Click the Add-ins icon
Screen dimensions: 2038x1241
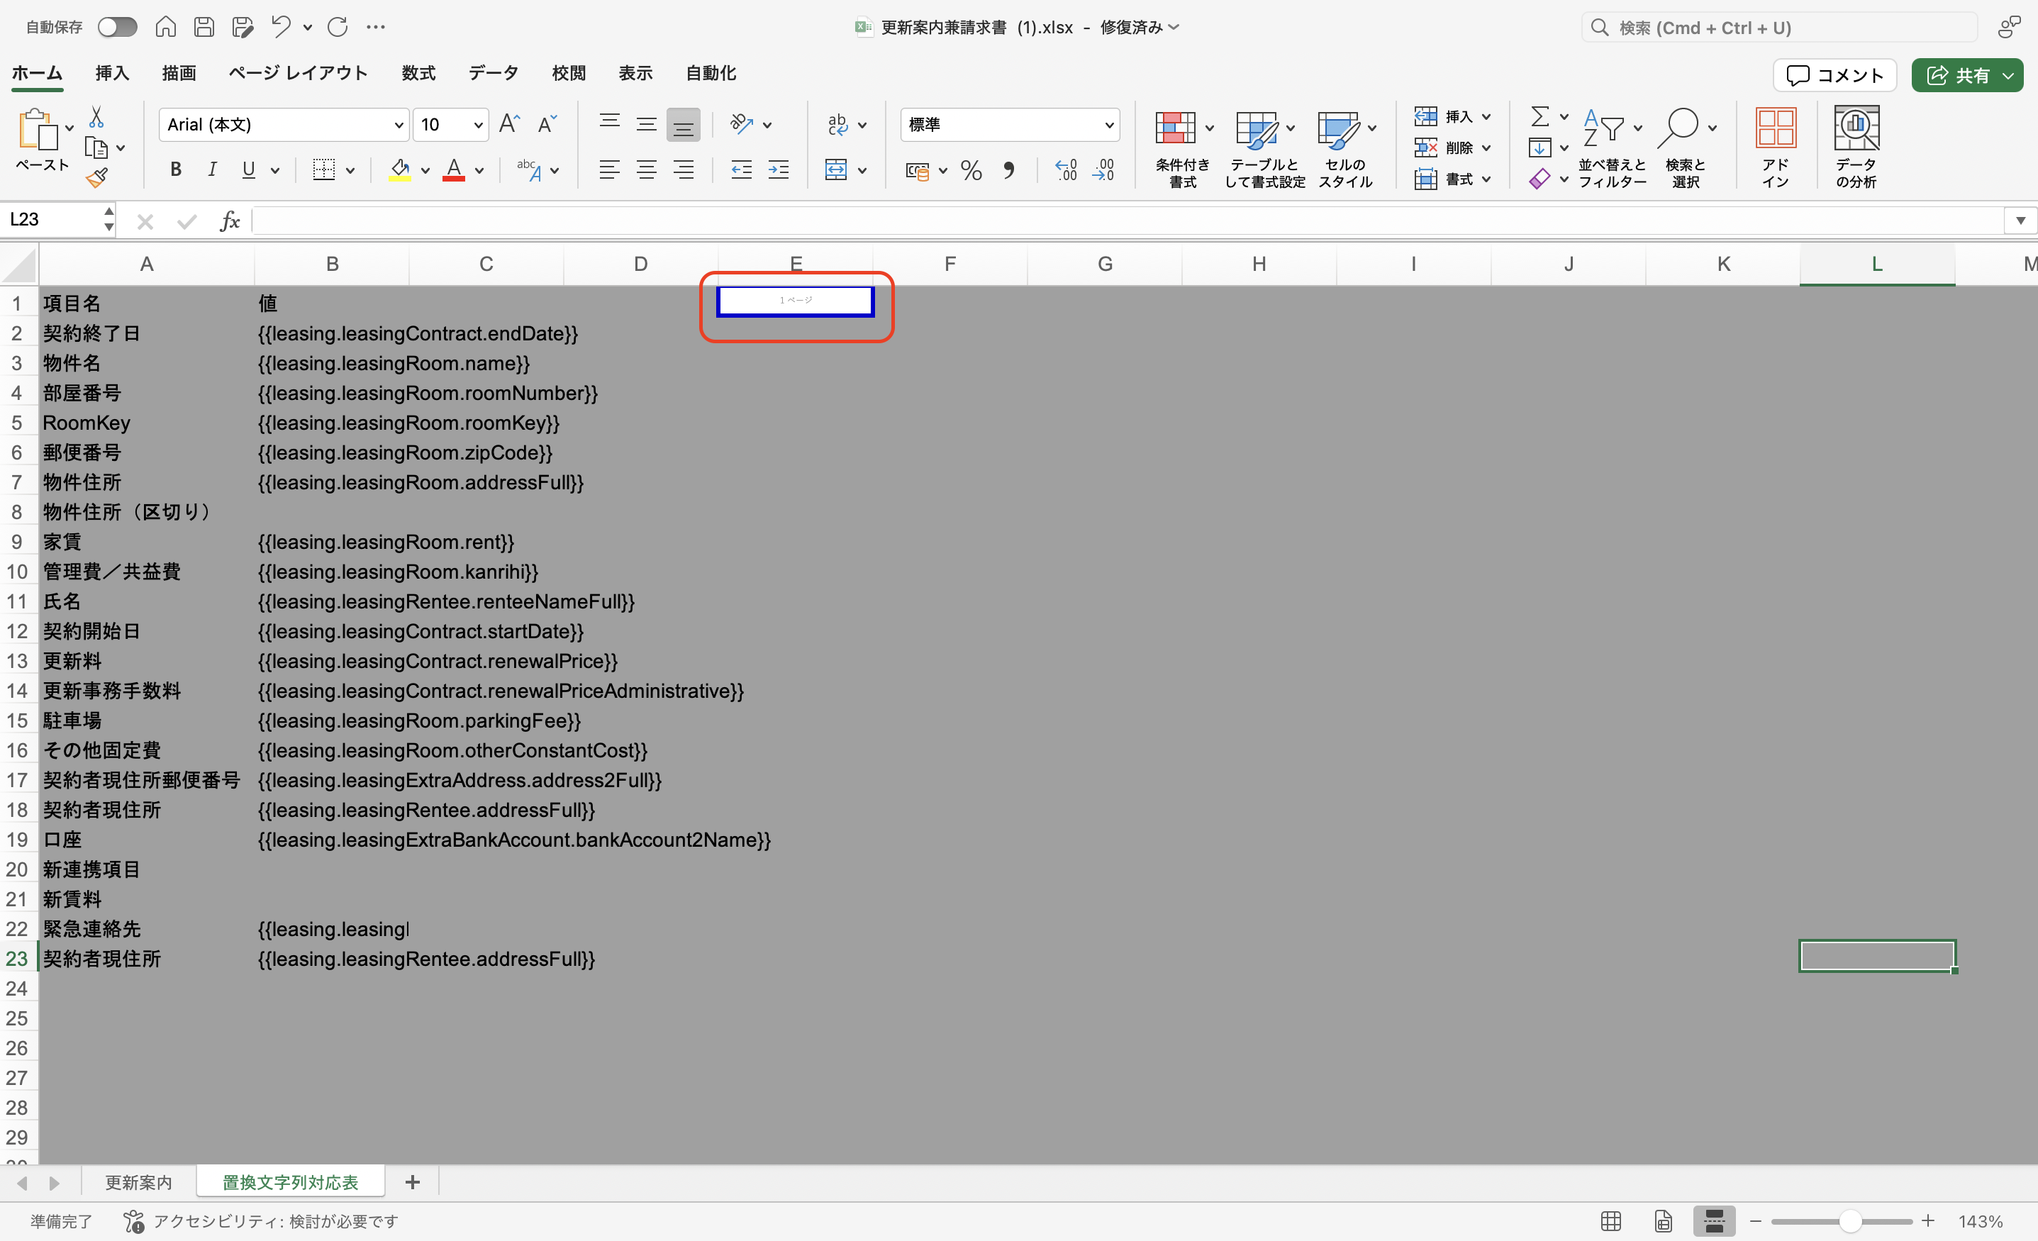[x=1775, y=148]
